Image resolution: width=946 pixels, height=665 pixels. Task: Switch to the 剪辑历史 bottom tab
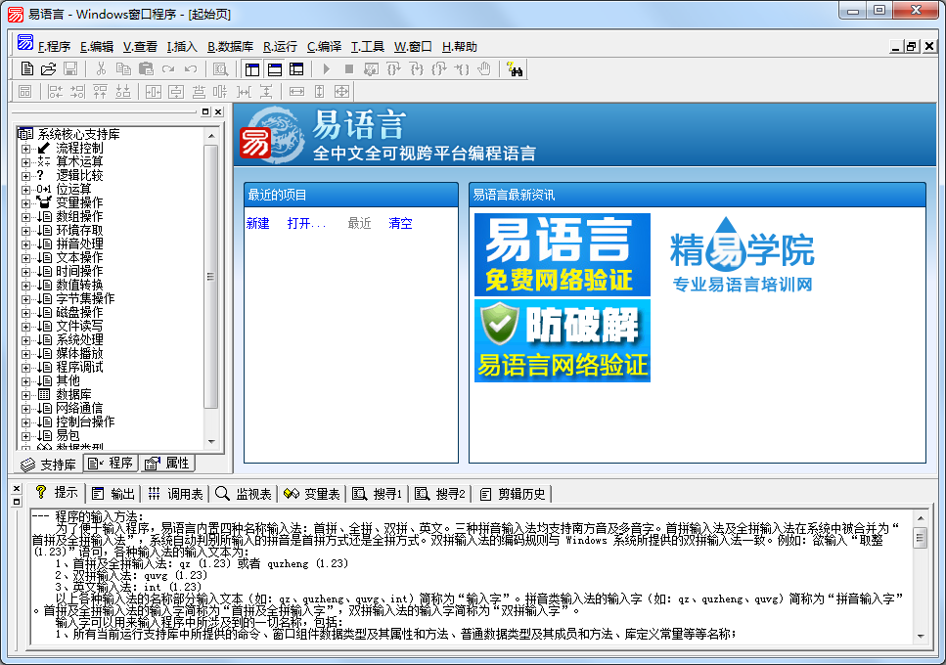point(513,494)
